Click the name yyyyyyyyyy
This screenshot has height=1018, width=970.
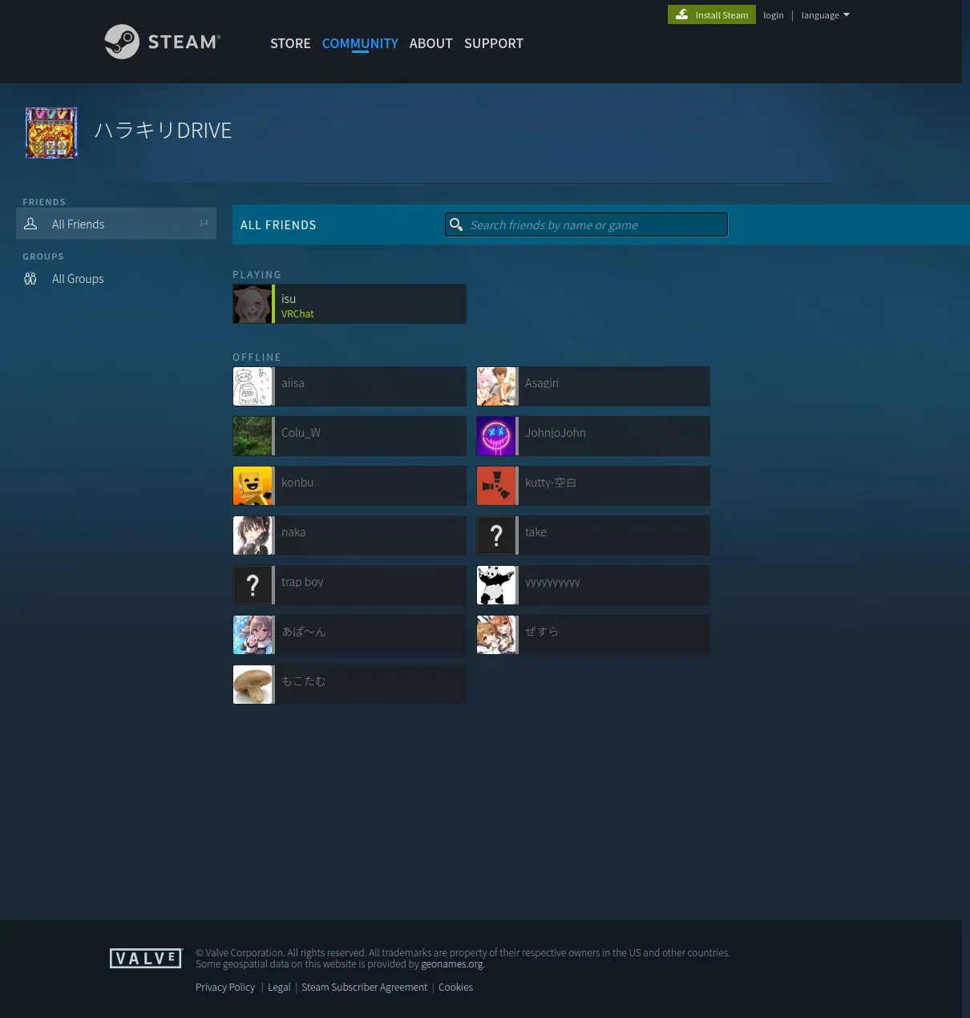pyautogui.click(x=552, y=583)
